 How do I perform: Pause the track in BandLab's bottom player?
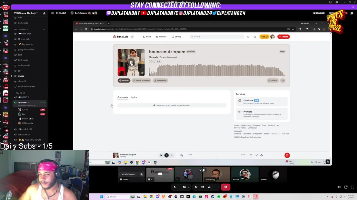[167, 155]
